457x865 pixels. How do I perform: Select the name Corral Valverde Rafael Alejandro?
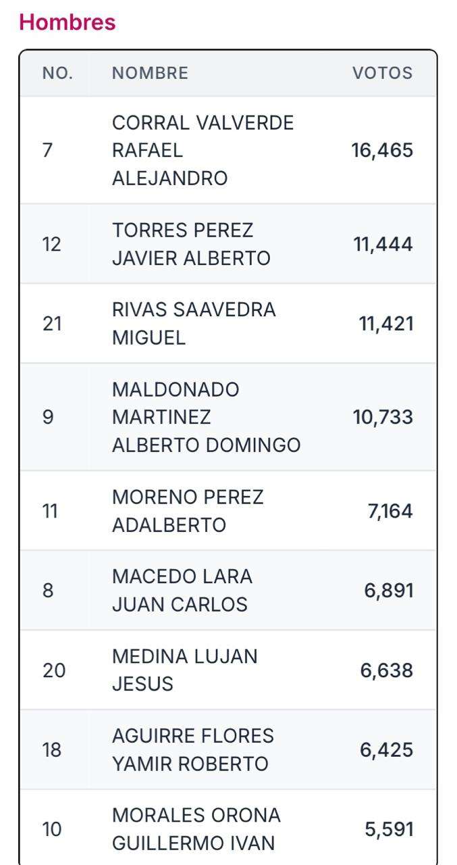click(x=203, y=151)
